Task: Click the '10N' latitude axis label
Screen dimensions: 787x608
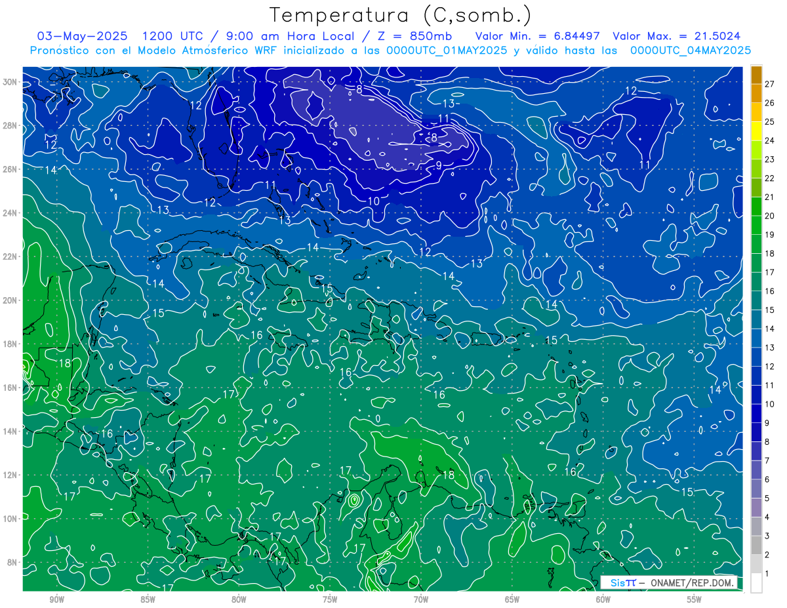Action: point(10,519)
